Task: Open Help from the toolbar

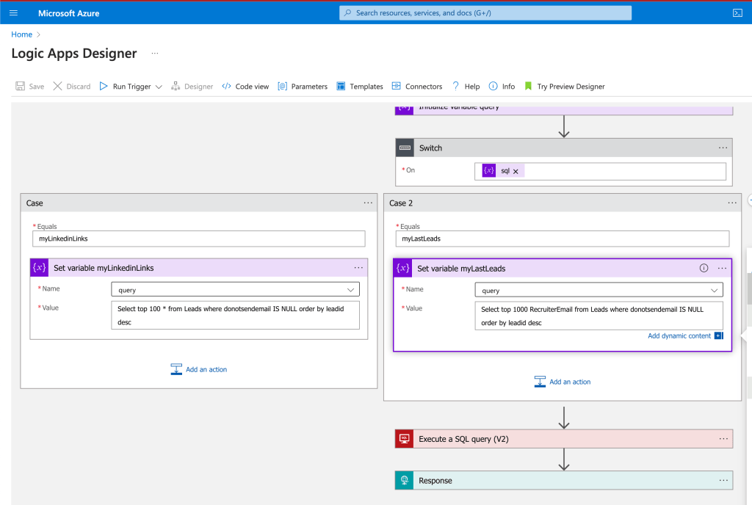Action: 466,86
